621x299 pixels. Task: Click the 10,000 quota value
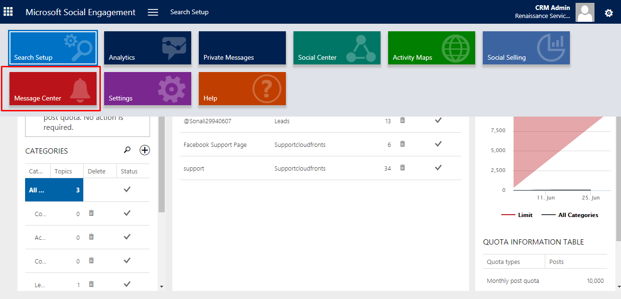pos(595,281)
